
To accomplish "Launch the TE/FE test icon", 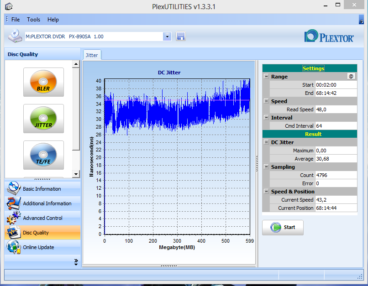I will (x=43, y=155).
